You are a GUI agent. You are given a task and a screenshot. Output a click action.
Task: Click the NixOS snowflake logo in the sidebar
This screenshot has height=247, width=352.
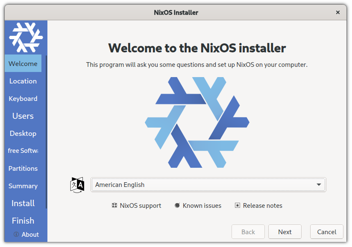tap(26, 37)
